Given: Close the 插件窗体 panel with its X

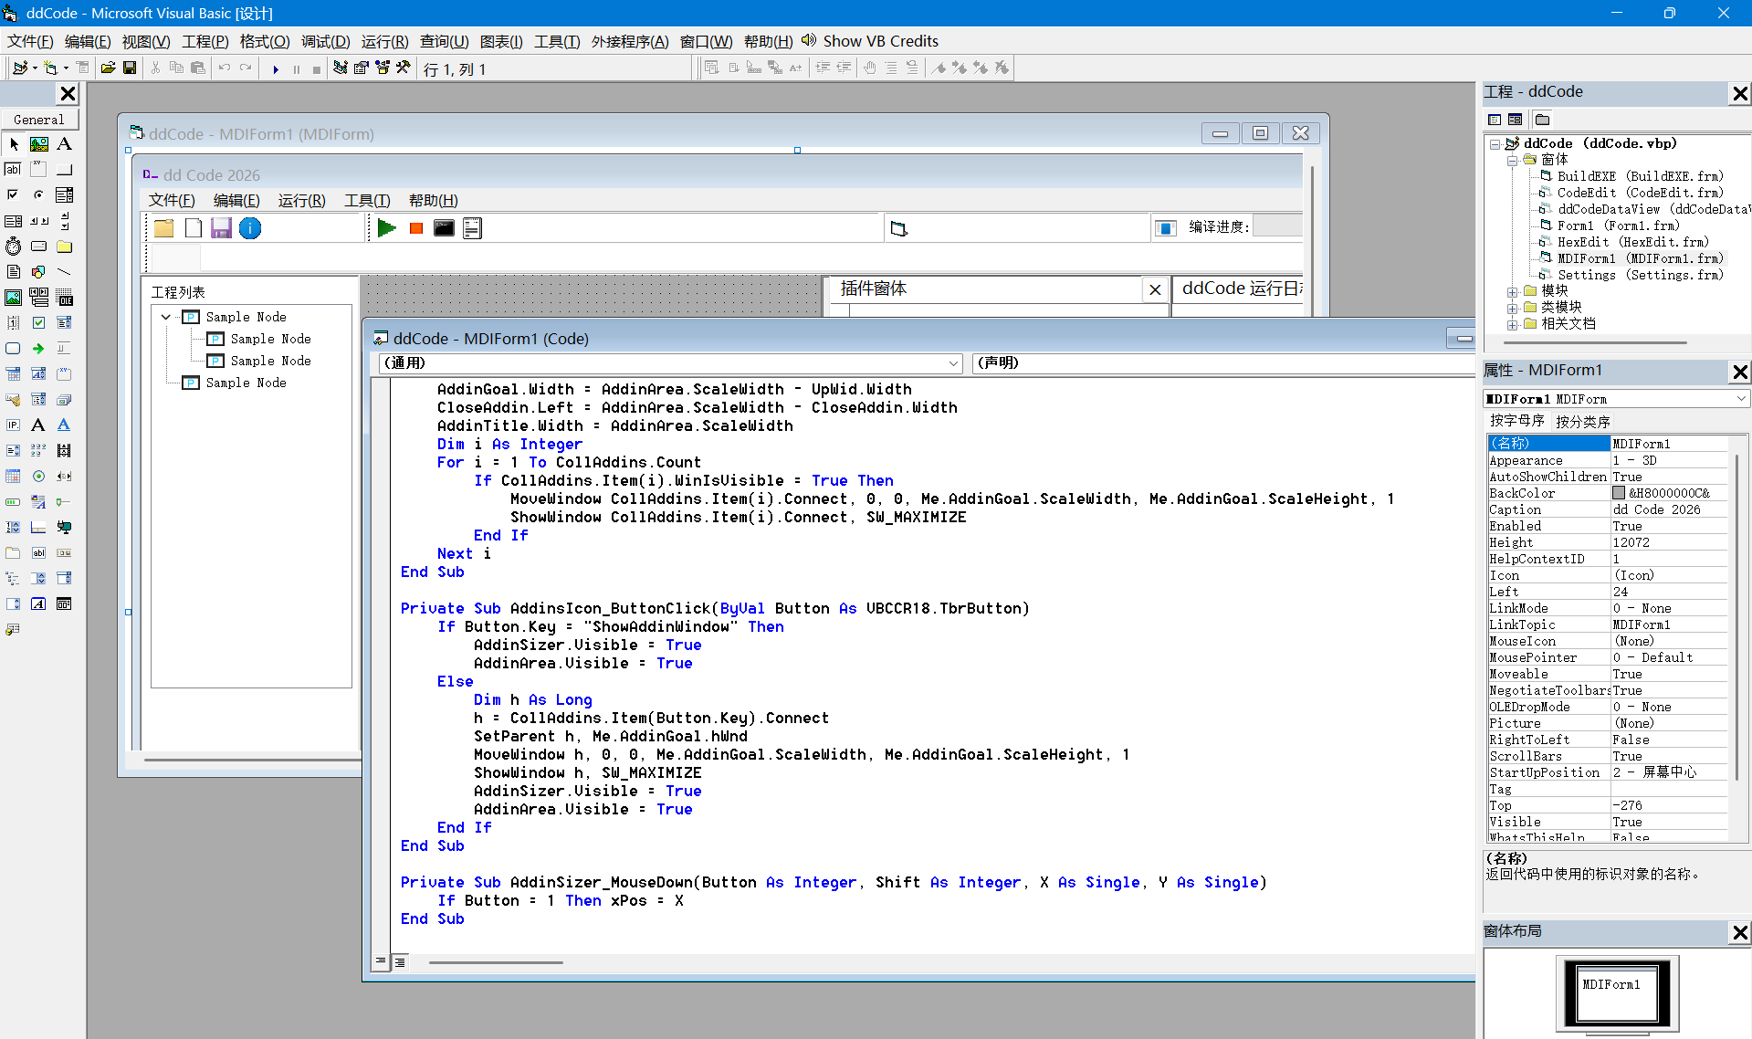Looking at the screenshot, I should (1155, 289).
